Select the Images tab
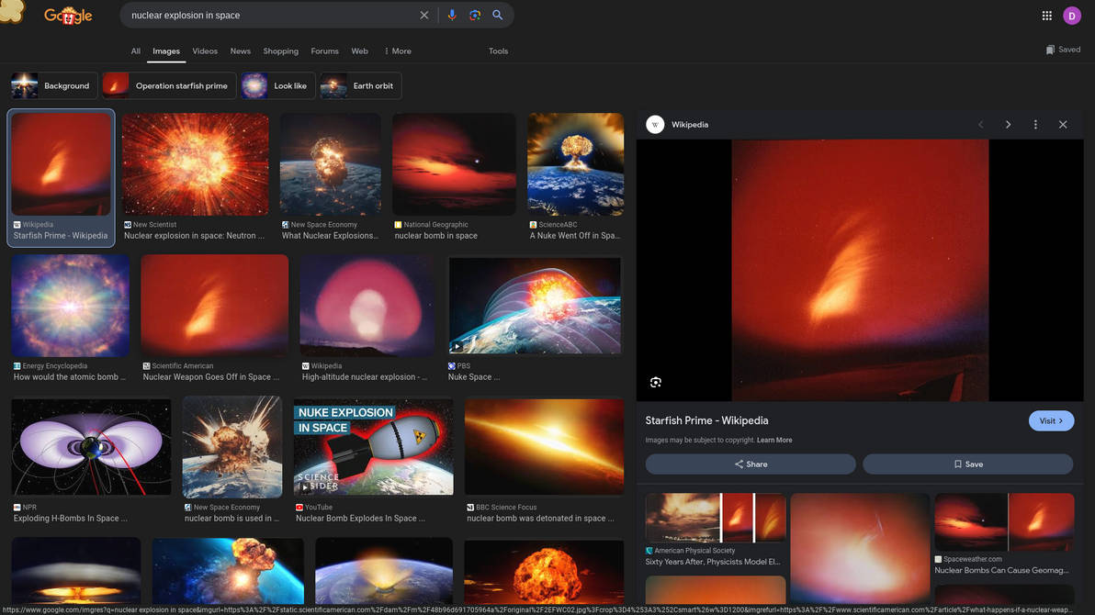The height and width of the screenshot is (615, 1095). pyautogui.click(x=166, y=51)
